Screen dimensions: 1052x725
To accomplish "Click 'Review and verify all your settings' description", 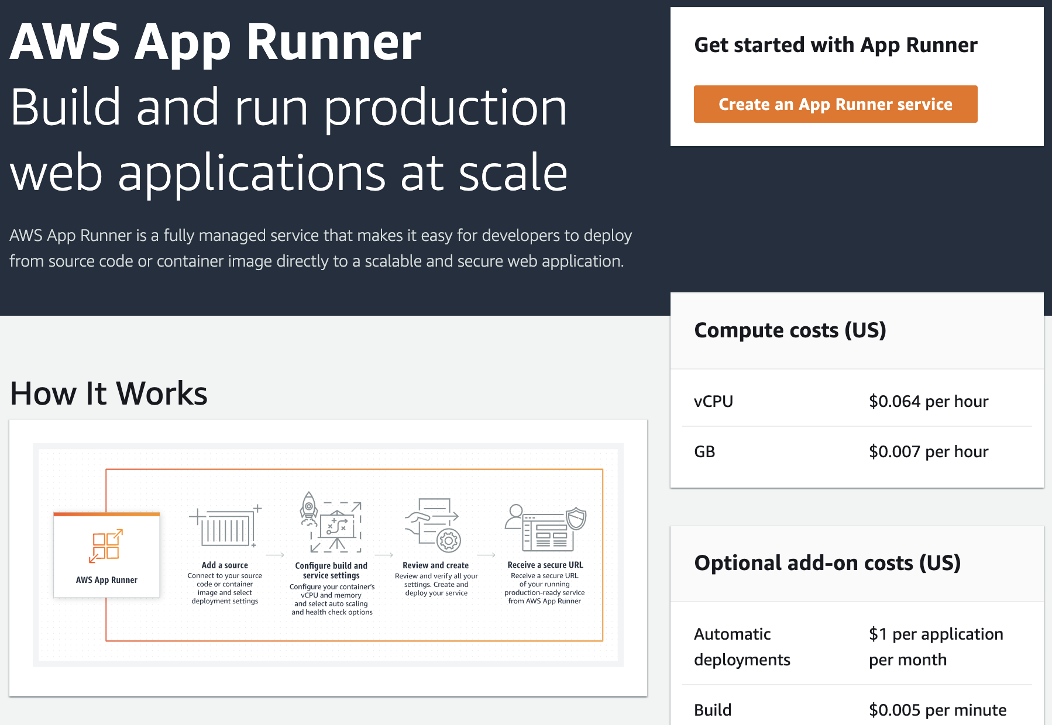I will (x=436, y=584).
